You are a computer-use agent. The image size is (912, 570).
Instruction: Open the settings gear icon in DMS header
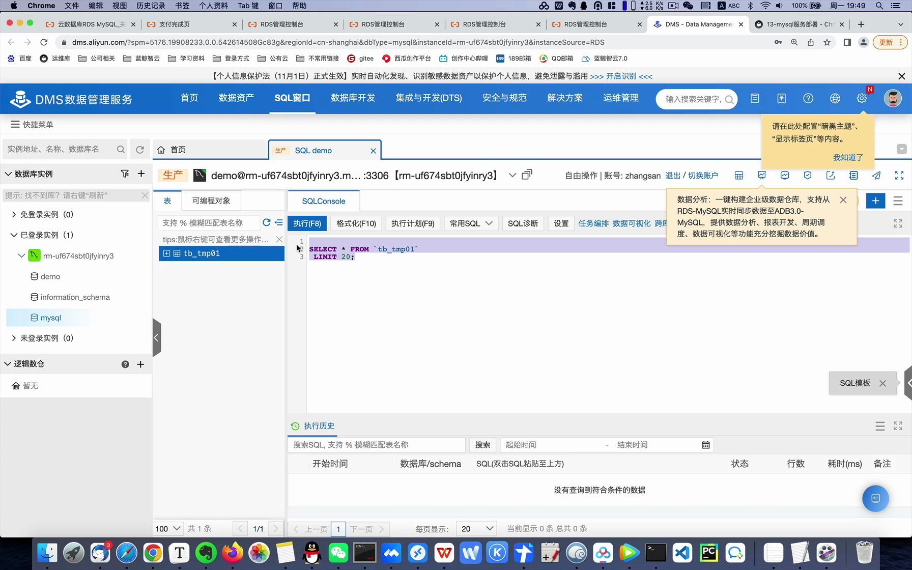[x=861, y=99]
